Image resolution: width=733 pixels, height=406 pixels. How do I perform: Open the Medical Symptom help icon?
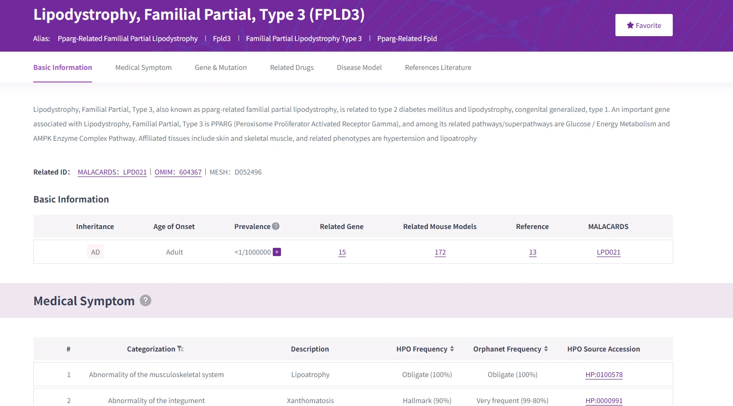(146, 300)
